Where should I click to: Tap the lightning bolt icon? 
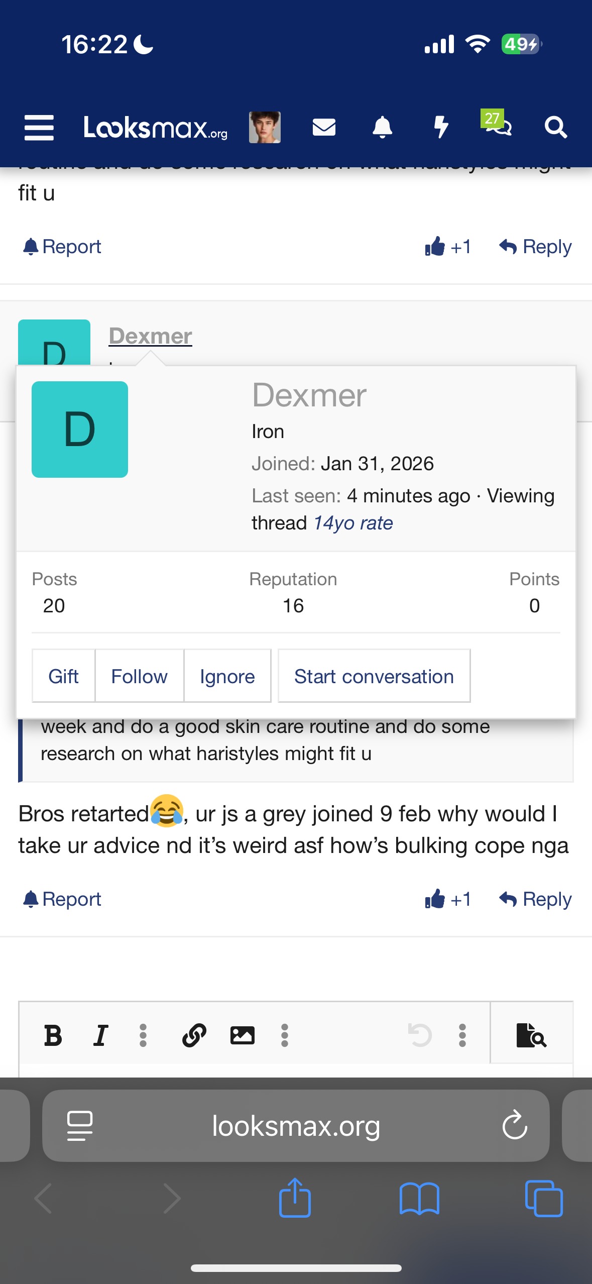point(441,127)
